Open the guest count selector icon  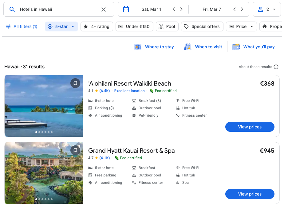coord(261,9)
